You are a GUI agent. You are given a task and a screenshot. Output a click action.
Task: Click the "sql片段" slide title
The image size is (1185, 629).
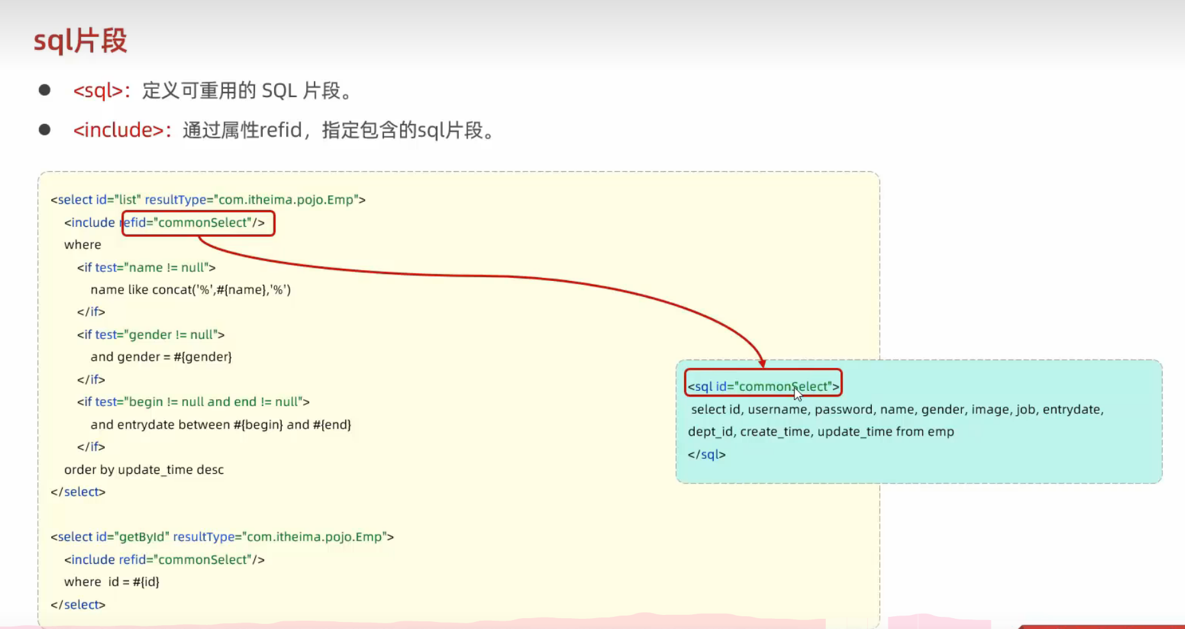tap(81, 41)
